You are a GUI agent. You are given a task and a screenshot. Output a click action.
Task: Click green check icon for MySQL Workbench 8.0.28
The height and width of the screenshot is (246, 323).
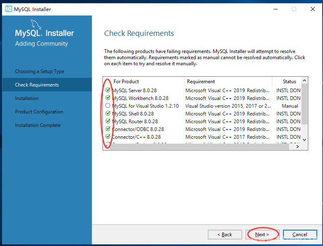click(x=108, y=98)
